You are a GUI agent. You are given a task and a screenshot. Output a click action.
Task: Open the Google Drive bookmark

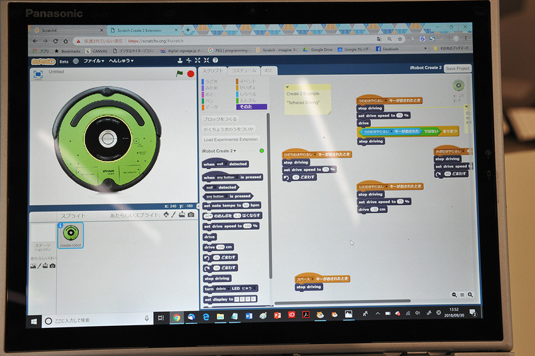(x=318, y=49)
